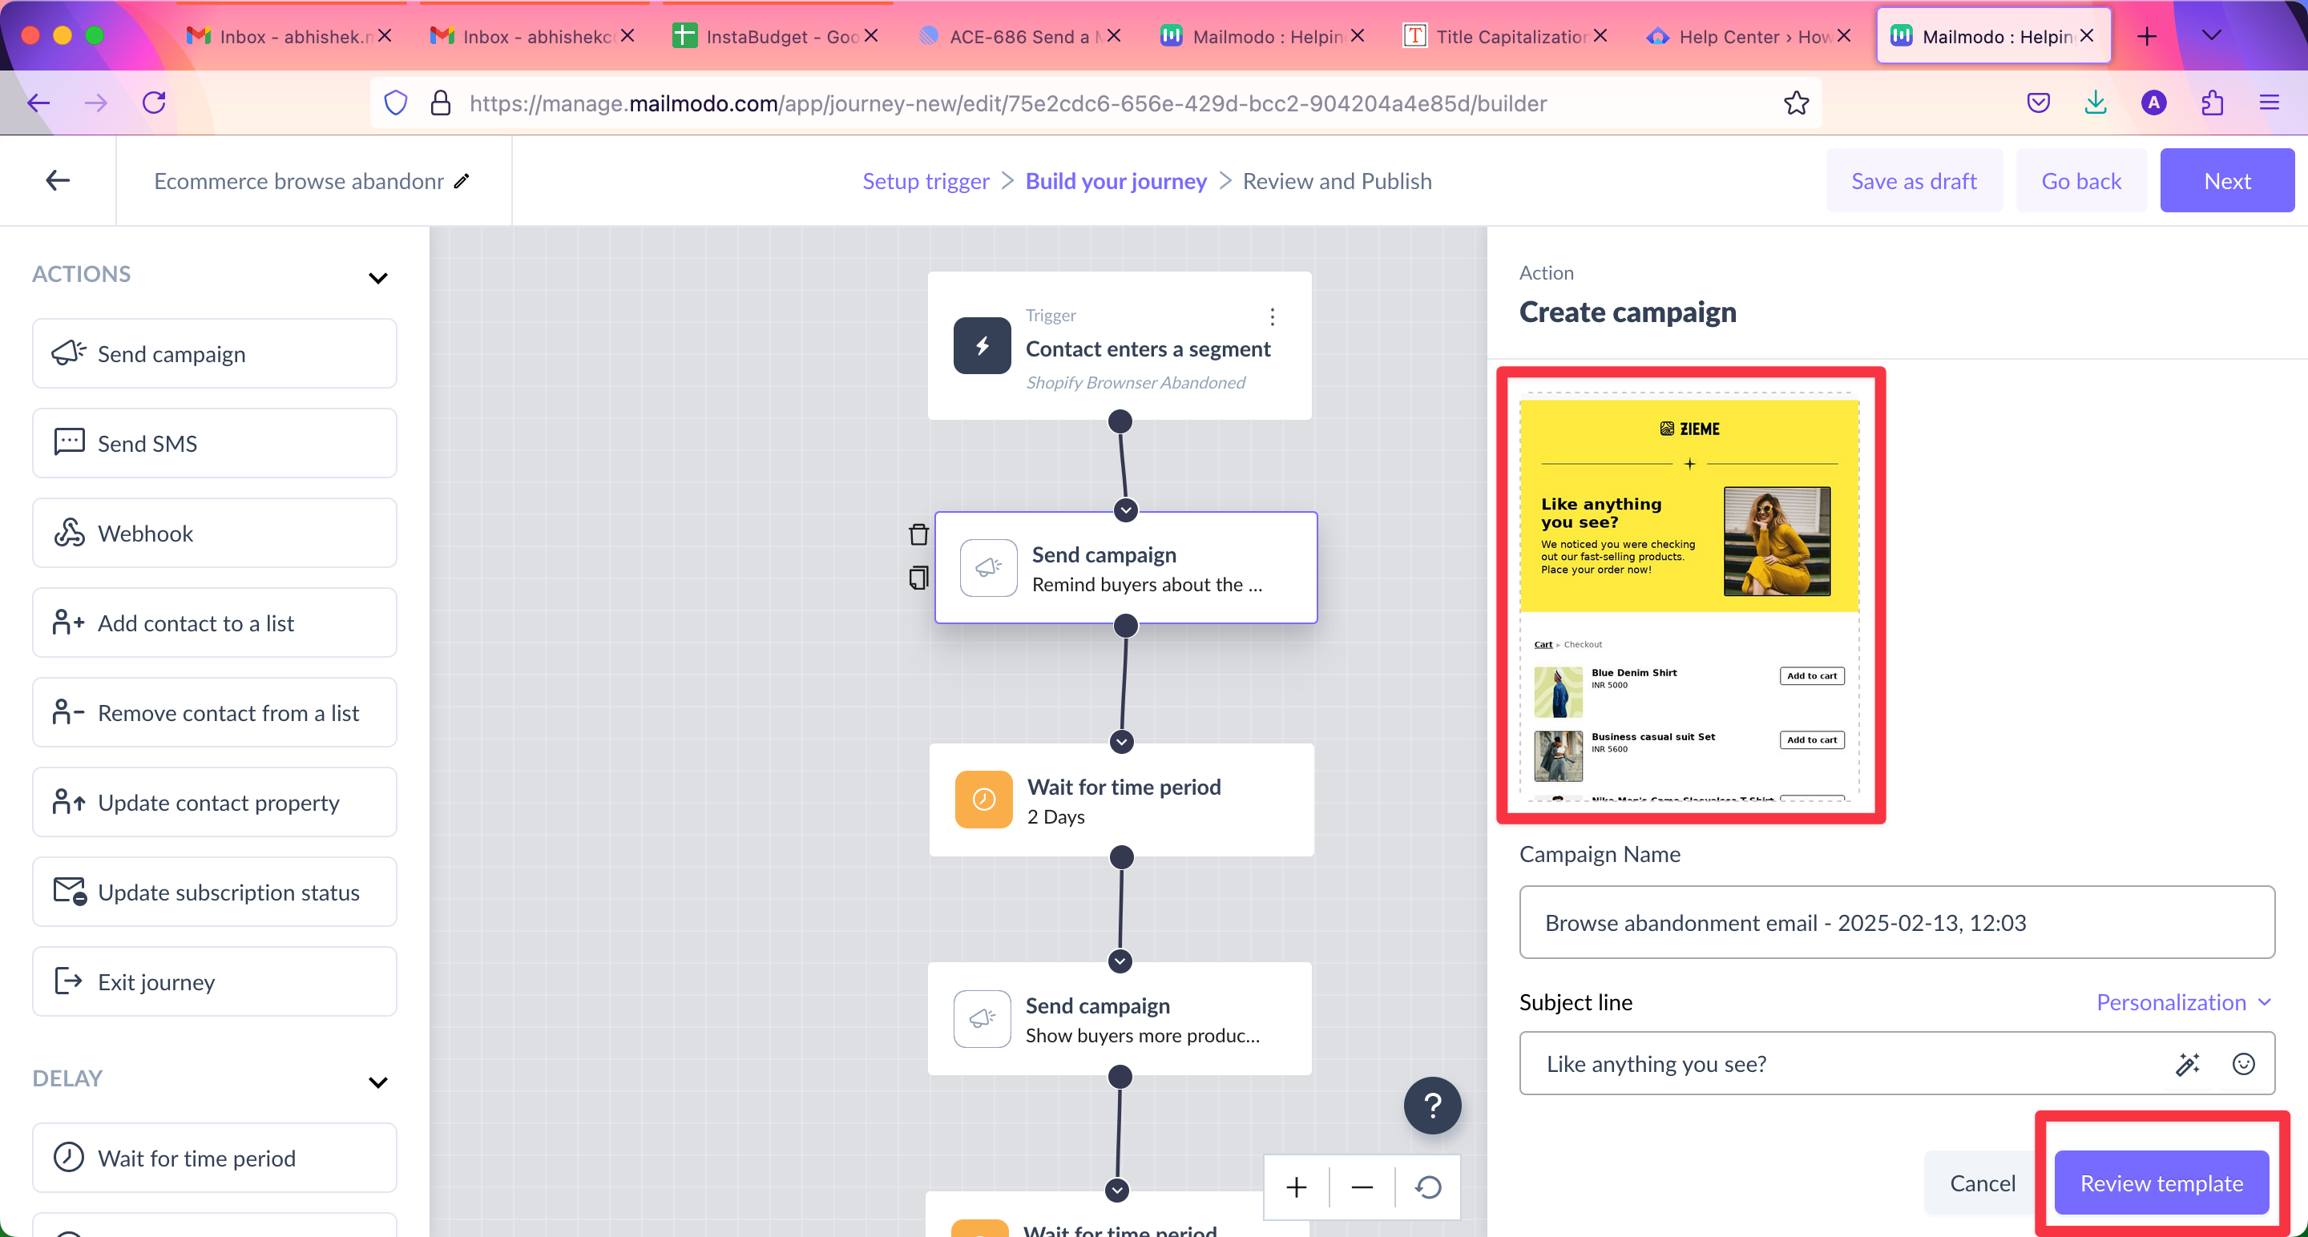Open the browser extensions puzzle icon
This screenshot has width=2308, height=1237.
(2211, 103)
